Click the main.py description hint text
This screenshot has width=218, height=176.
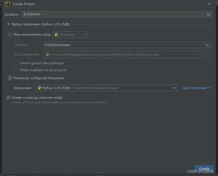(60, 102)
